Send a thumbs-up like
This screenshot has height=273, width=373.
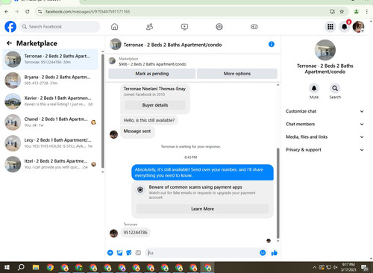(x=275, y=253)
